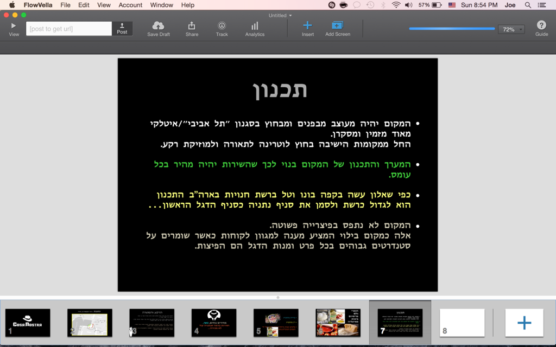Select blank slide 8 thumbnail
Image resolution: width=556 pixels, height=347 pixels.
click(462, 323)
